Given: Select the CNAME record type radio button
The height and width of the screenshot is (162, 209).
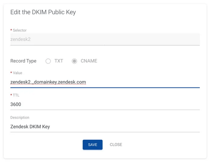Looking at the screenshot, I should (x=74, y=61).
